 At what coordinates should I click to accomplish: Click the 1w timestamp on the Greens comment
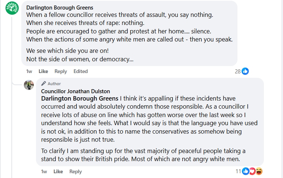[29, 71]
